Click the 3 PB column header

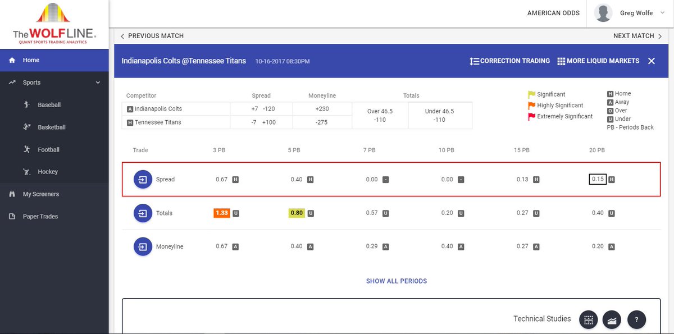coord(220,150)
